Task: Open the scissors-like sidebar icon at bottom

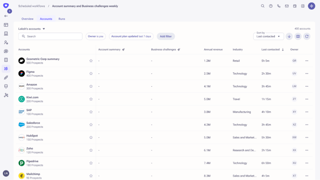Action: pyautogui.click(x=6, y=95)
